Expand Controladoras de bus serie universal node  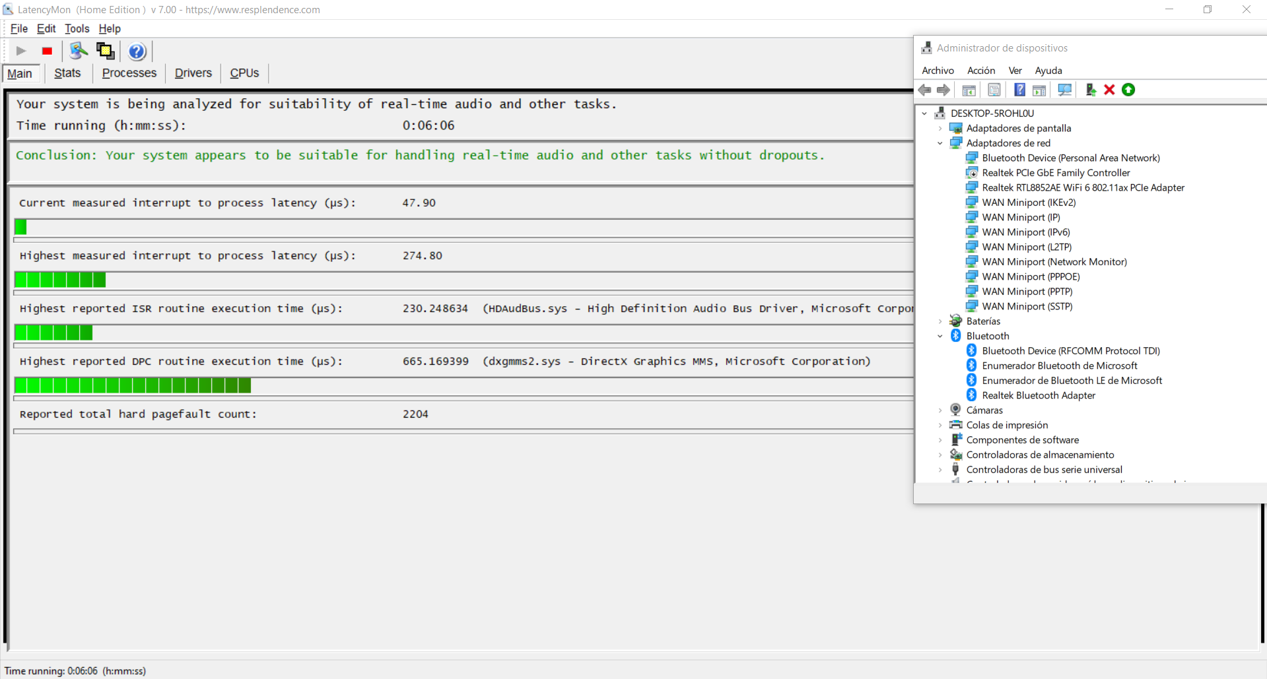(x=940, y=470)
